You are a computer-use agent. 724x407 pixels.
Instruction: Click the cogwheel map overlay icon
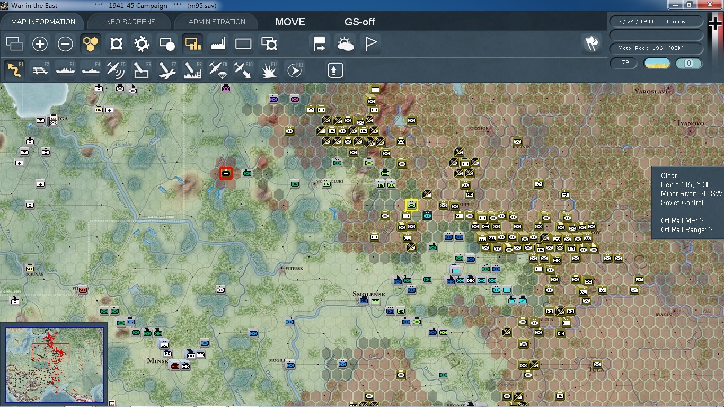pyautogui.click(x=142, y=44)
